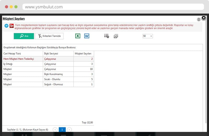Image resolution: width=209 pixels, height=136 pixels.
Task: Click the add-copy window icon
Action: (x=116, y=36)
